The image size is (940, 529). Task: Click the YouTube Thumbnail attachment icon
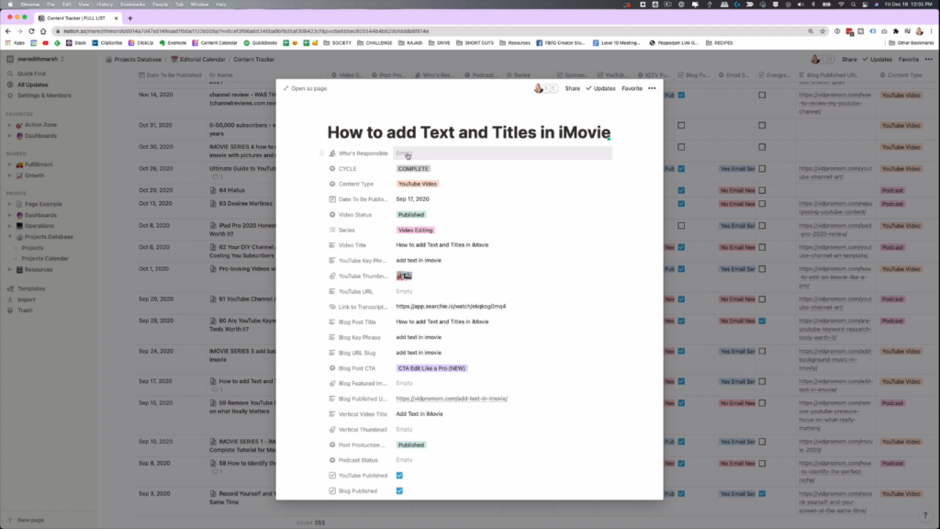click(x=332, y=276)
